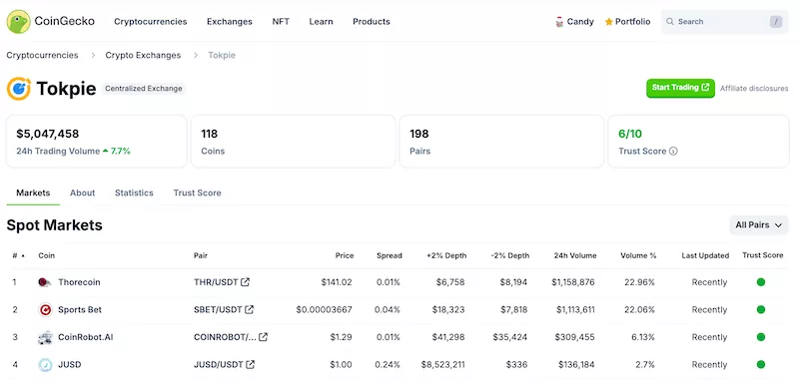The width and height of the screenshot is (799, 382).
Task: Click JUSD's green trust score dot
Action: [761, 365]
